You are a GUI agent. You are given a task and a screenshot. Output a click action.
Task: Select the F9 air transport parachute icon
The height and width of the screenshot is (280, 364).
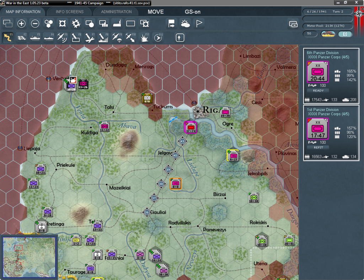tap(117, 38)
